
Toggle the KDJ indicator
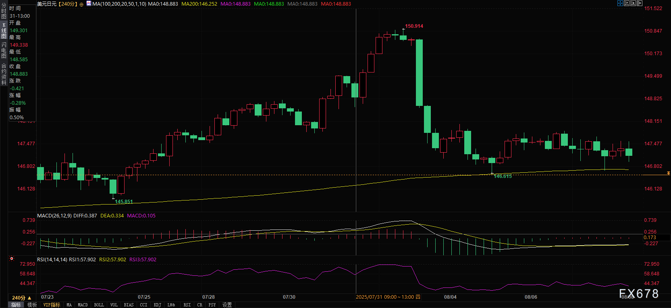(x=157, y=305)
